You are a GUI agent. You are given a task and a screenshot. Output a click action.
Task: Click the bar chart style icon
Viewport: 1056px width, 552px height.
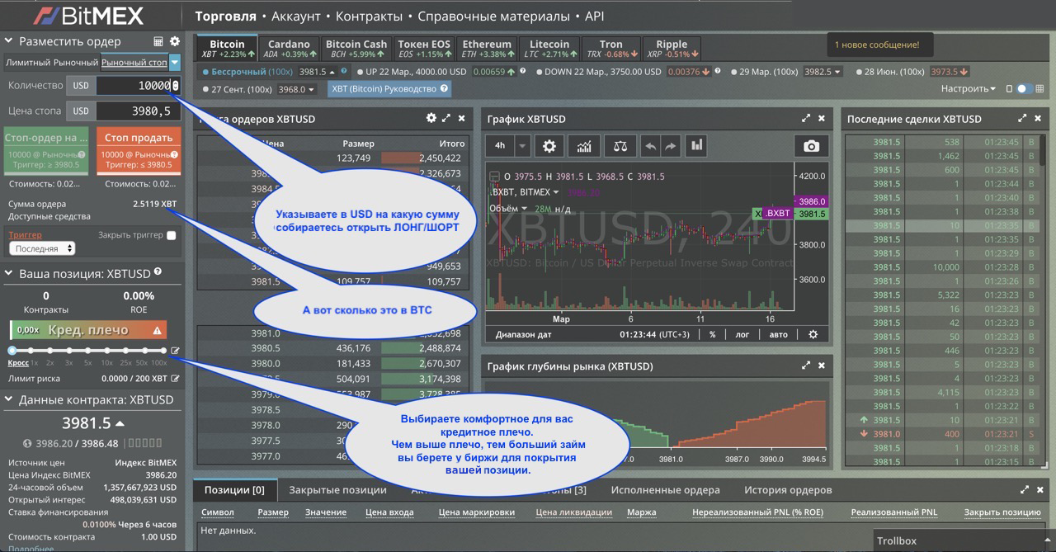pos(697,146)
